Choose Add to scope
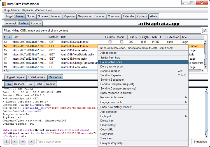Viewport: 210px width, 147px height. pyautogui.click(x=143, y=53)
